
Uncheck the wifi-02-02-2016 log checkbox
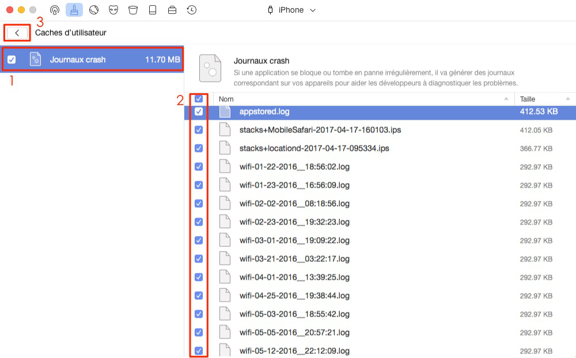(x=199, y=203)
